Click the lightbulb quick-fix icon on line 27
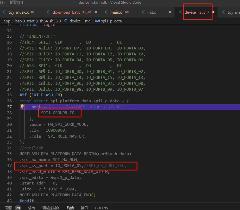 [x=22, y=106]
